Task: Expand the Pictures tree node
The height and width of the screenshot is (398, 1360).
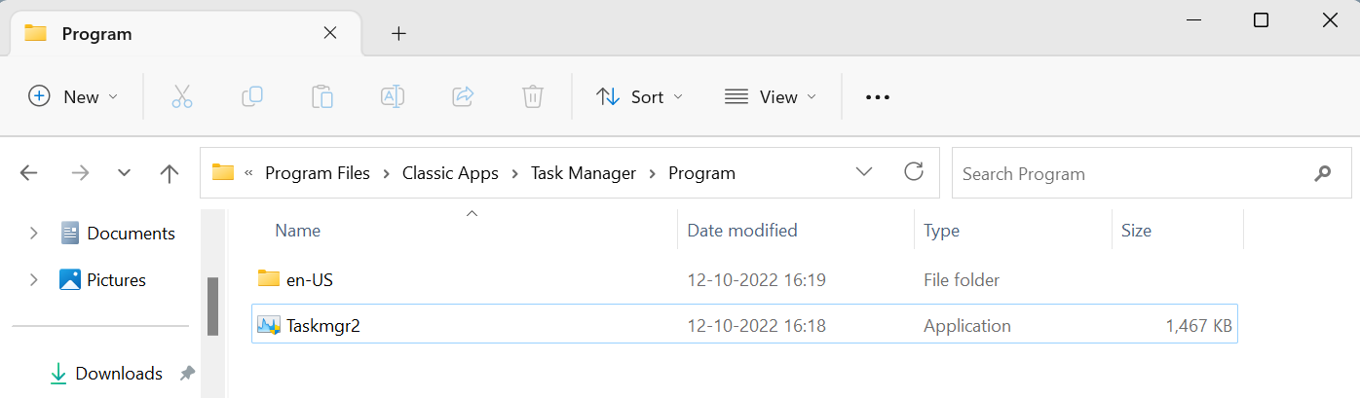Action: click(x=34, y=279)
